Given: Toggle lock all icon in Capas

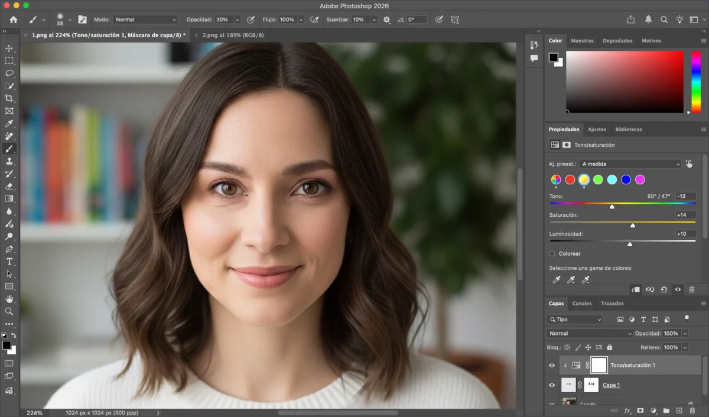Looking at the screenshot, I should [x=610, y=348].
